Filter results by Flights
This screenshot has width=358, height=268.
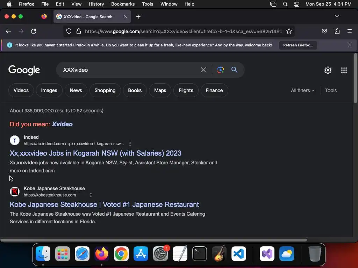click(186, 90)
